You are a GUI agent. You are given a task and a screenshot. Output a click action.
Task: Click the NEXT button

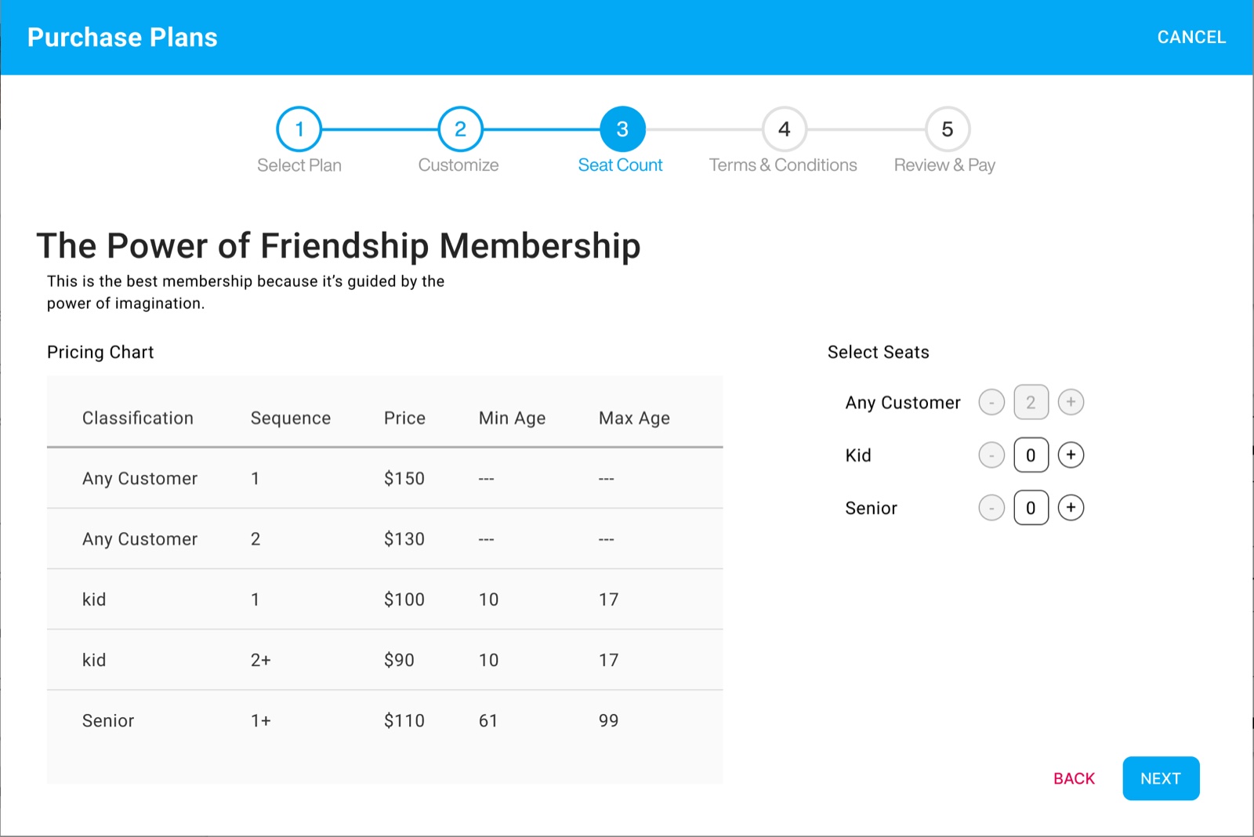click(1161, 778)
